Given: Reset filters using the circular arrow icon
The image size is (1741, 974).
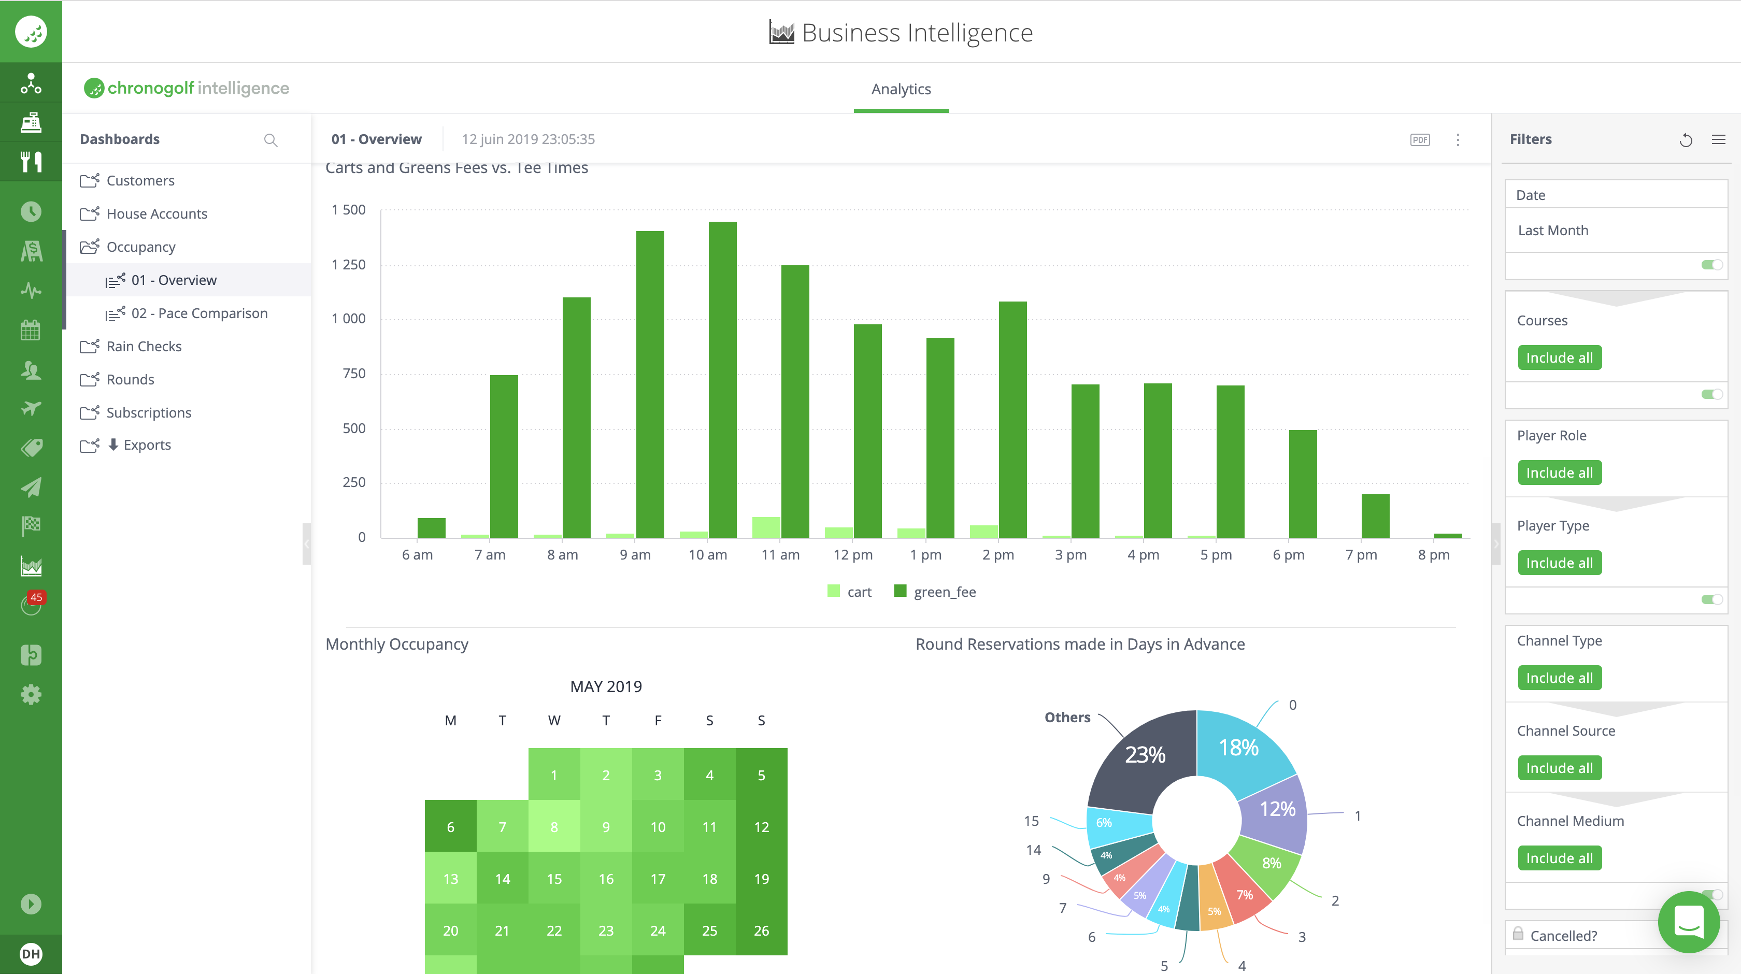Looking at the screenshot, I should click(1686, 139).
